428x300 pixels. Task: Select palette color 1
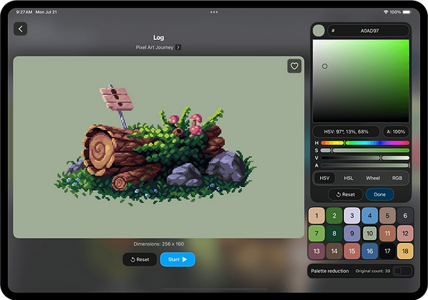click(317, 216)
